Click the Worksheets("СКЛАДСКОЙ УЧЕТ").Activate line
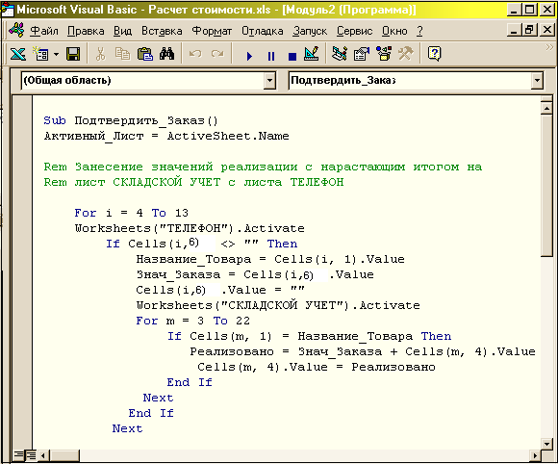Screen dimensions: 558x464 pyautogui.click(x=278, y=305)
